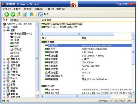Open the 工具(T) menu

pos(49,9)
